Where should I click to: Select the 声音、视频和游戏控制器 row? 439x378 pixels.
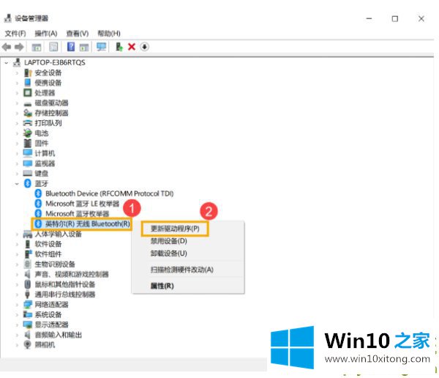click(72, 274)
